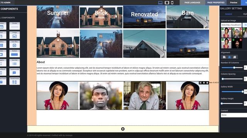Open the Page Language menu
This screenshot has height=138, width=247.
192,3
